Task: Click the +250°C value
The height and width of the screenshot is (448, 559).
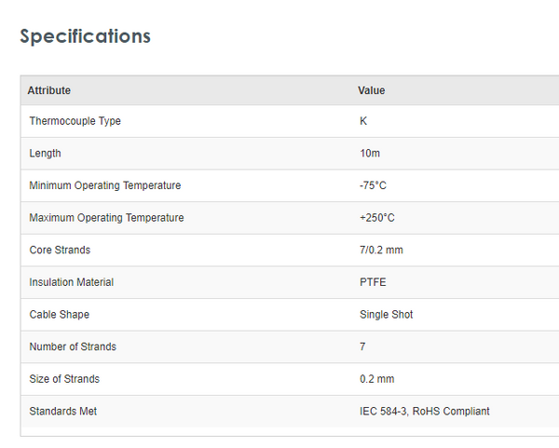Action: tap(377, 218)
